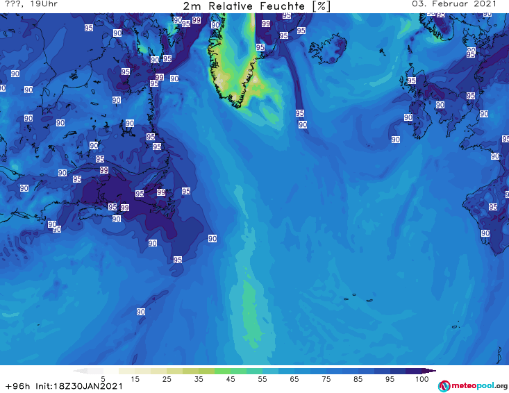
Task: Click the legend value 55
Action: tap(262, 379)
